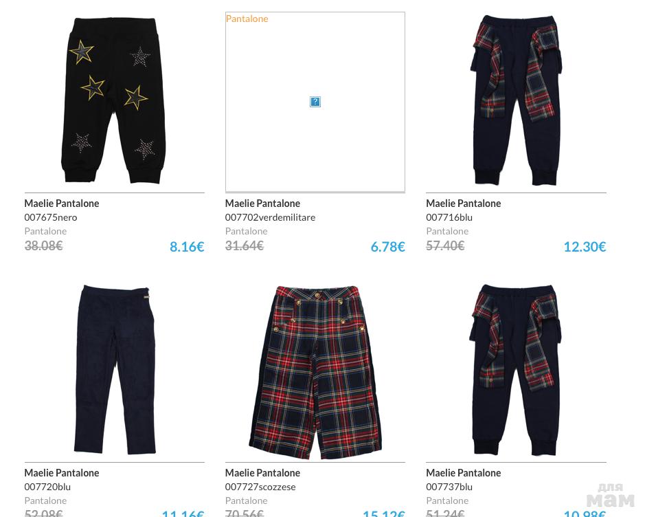Screen dimensions: 645x517
Task: Click the 007727scozzese product code
Action: coord(260,487)
